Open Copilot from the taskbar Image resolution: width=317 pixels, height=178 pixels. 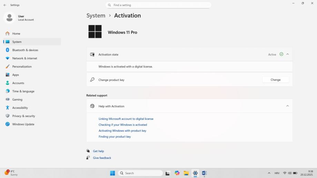point(177,173)
